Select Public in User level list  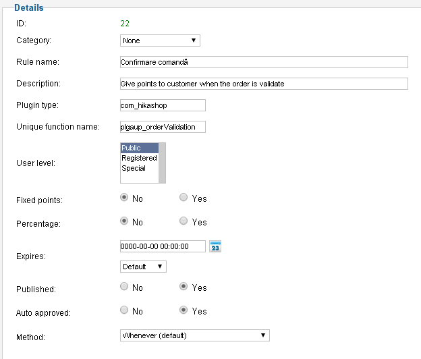(138, 148)
